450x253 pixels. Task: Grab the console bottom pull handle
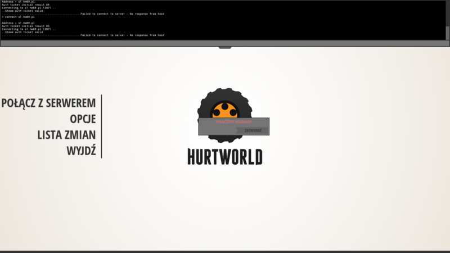(x=224, y=48)
